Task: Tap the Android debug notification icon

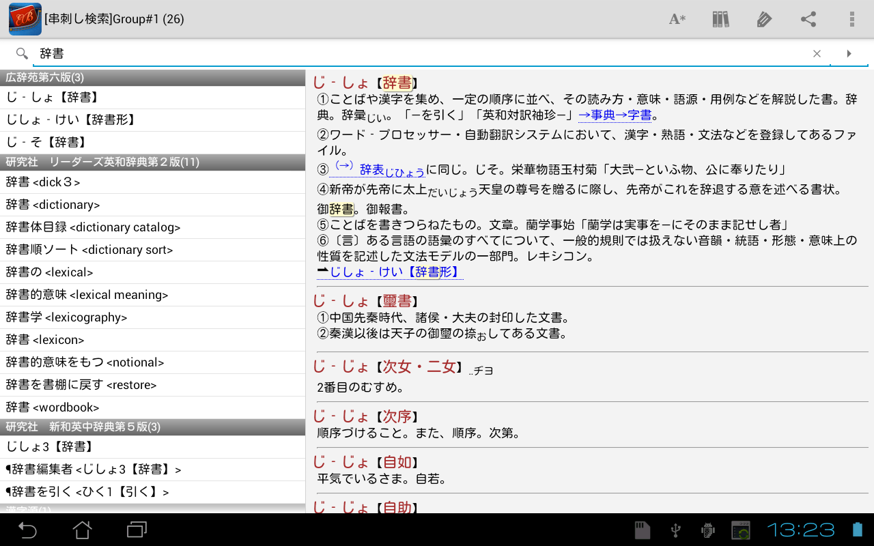Action: pos(707,530)
